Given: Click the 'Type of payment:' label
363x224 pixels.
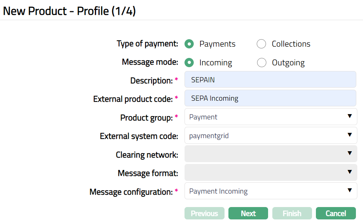Looking at the screenshot, I should (x=147, y=44).
